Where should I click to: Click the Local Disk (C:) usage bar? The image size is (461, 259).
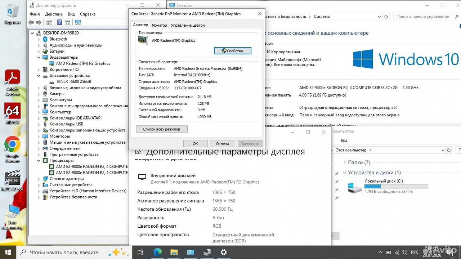pyautogui.click(x=396, y=186)
